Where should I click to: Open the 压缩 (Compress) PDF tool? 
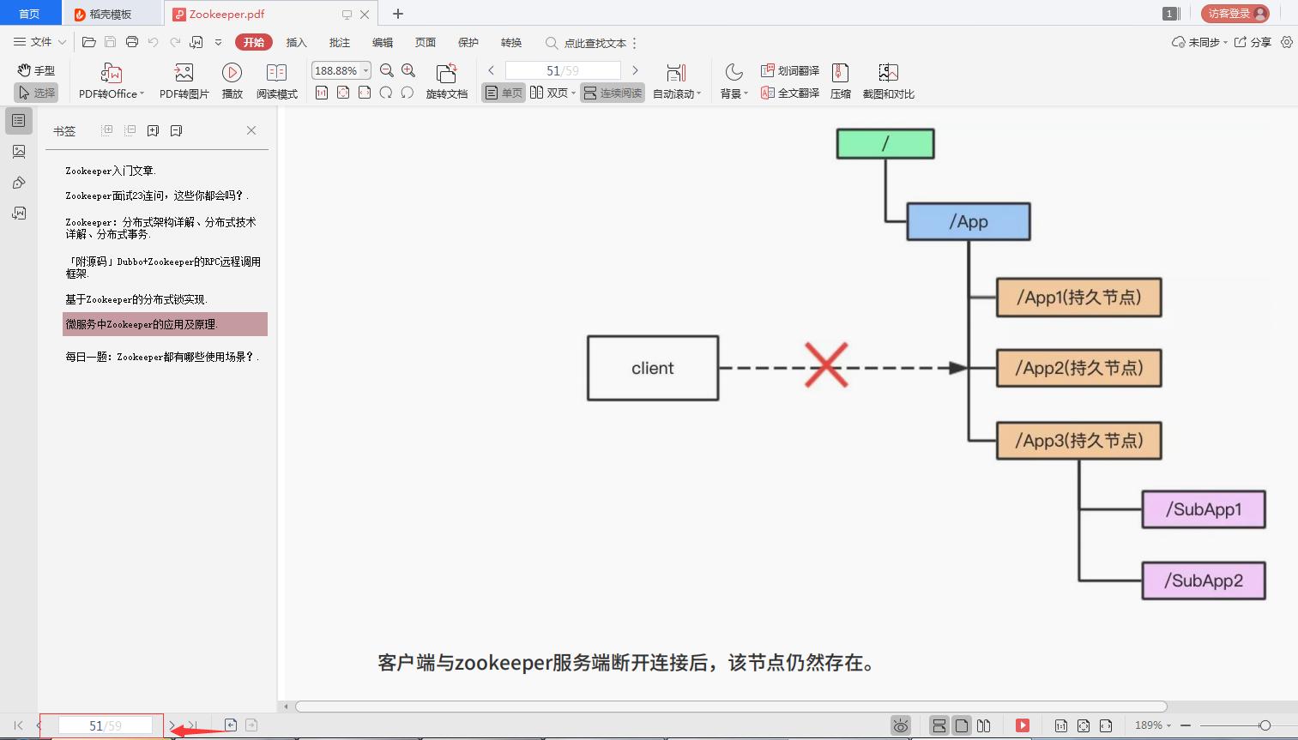click(840, 80)
